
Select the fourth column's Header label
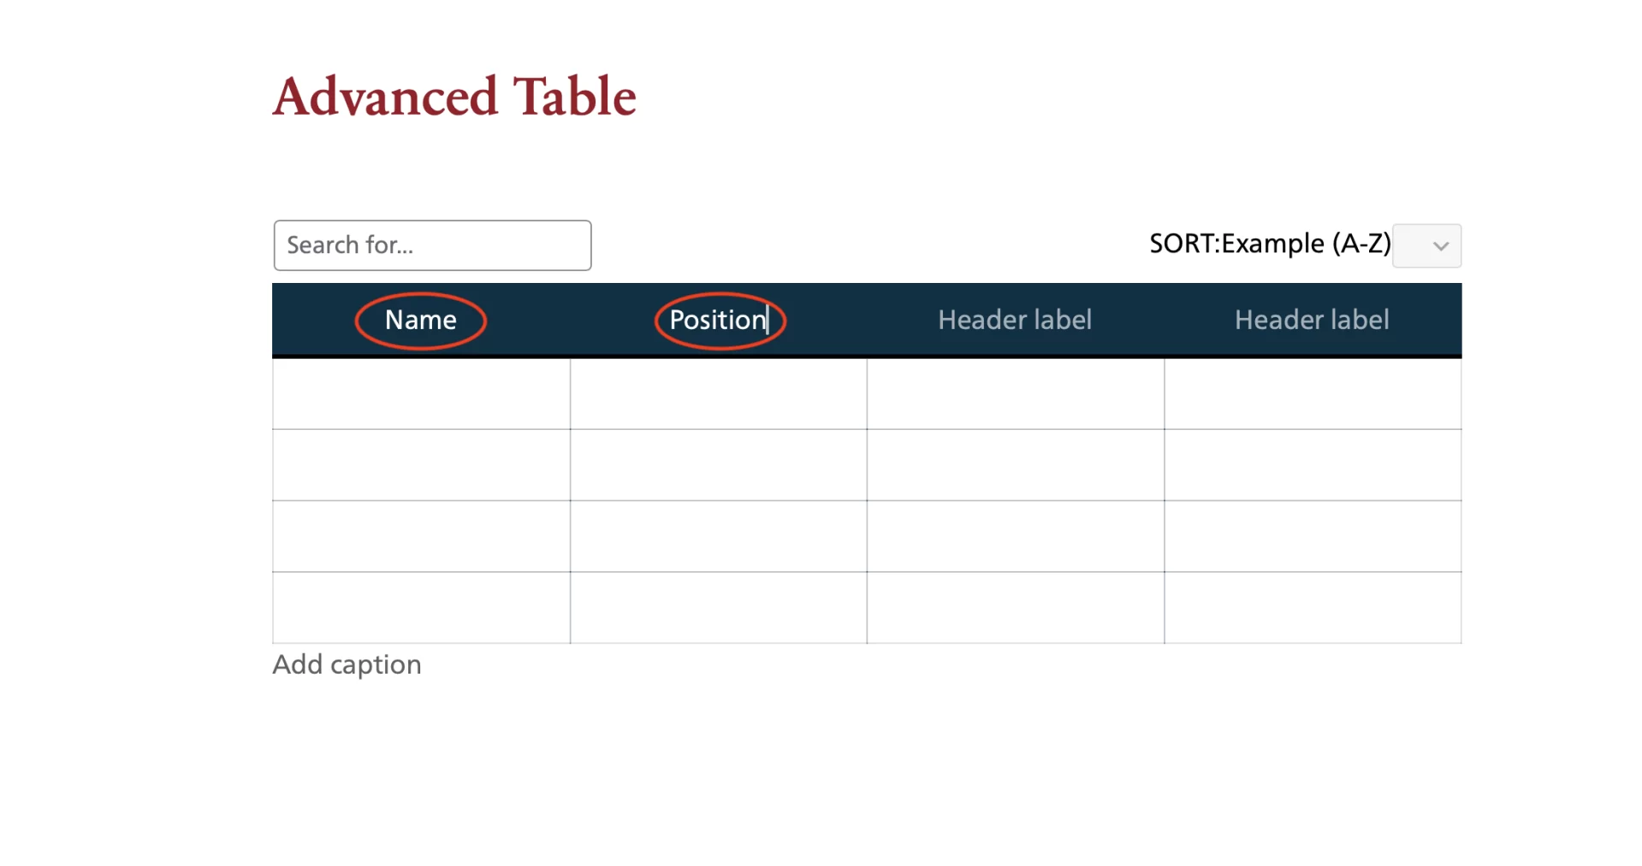(1312, 320)
